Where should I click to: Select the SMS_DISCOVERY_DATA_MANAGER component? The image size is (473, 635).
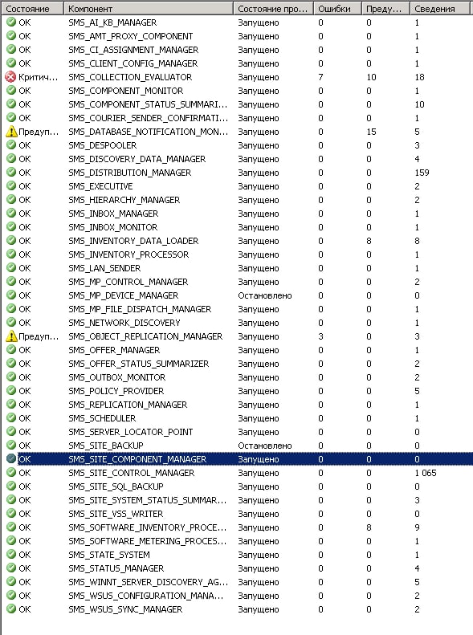click(x=137, y=159)
